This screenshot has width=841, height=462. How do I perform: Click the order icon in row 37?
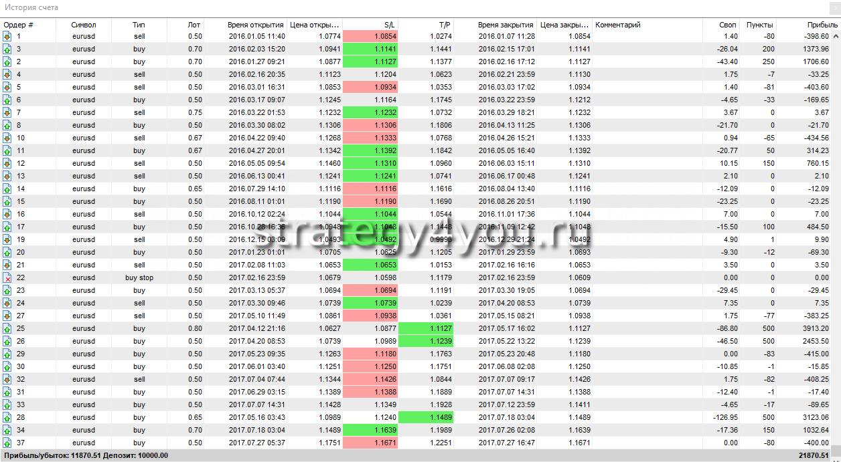pos(7,443)
